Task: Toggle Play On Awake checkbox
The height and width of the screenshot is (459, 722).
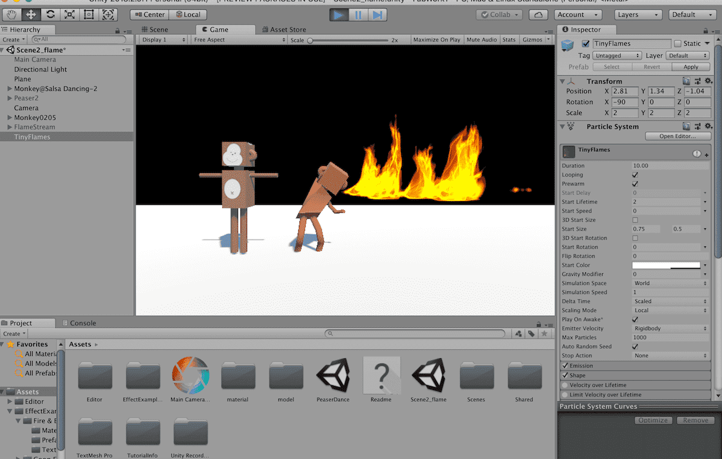Action: pyautogui.click(x=635, y=319)
